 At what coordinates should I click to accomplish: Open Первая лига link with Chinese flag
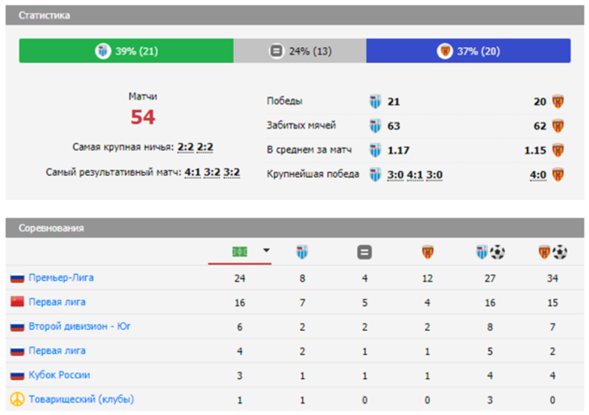(x=57, y=302)
